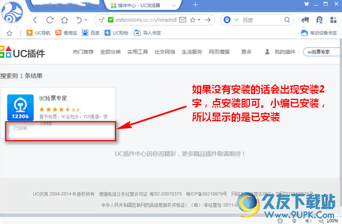Open 移动设备书签 mobile bookmarks folder
The image size is (342, 224).
point(319,33)
